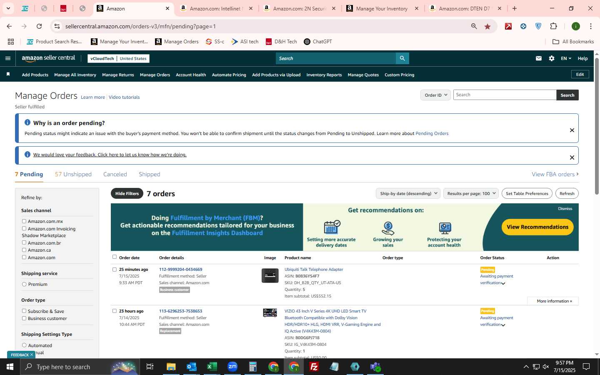Click the magnifier button in Seller Central search
This screenshot has height=375, width=600.
[402, 58]
